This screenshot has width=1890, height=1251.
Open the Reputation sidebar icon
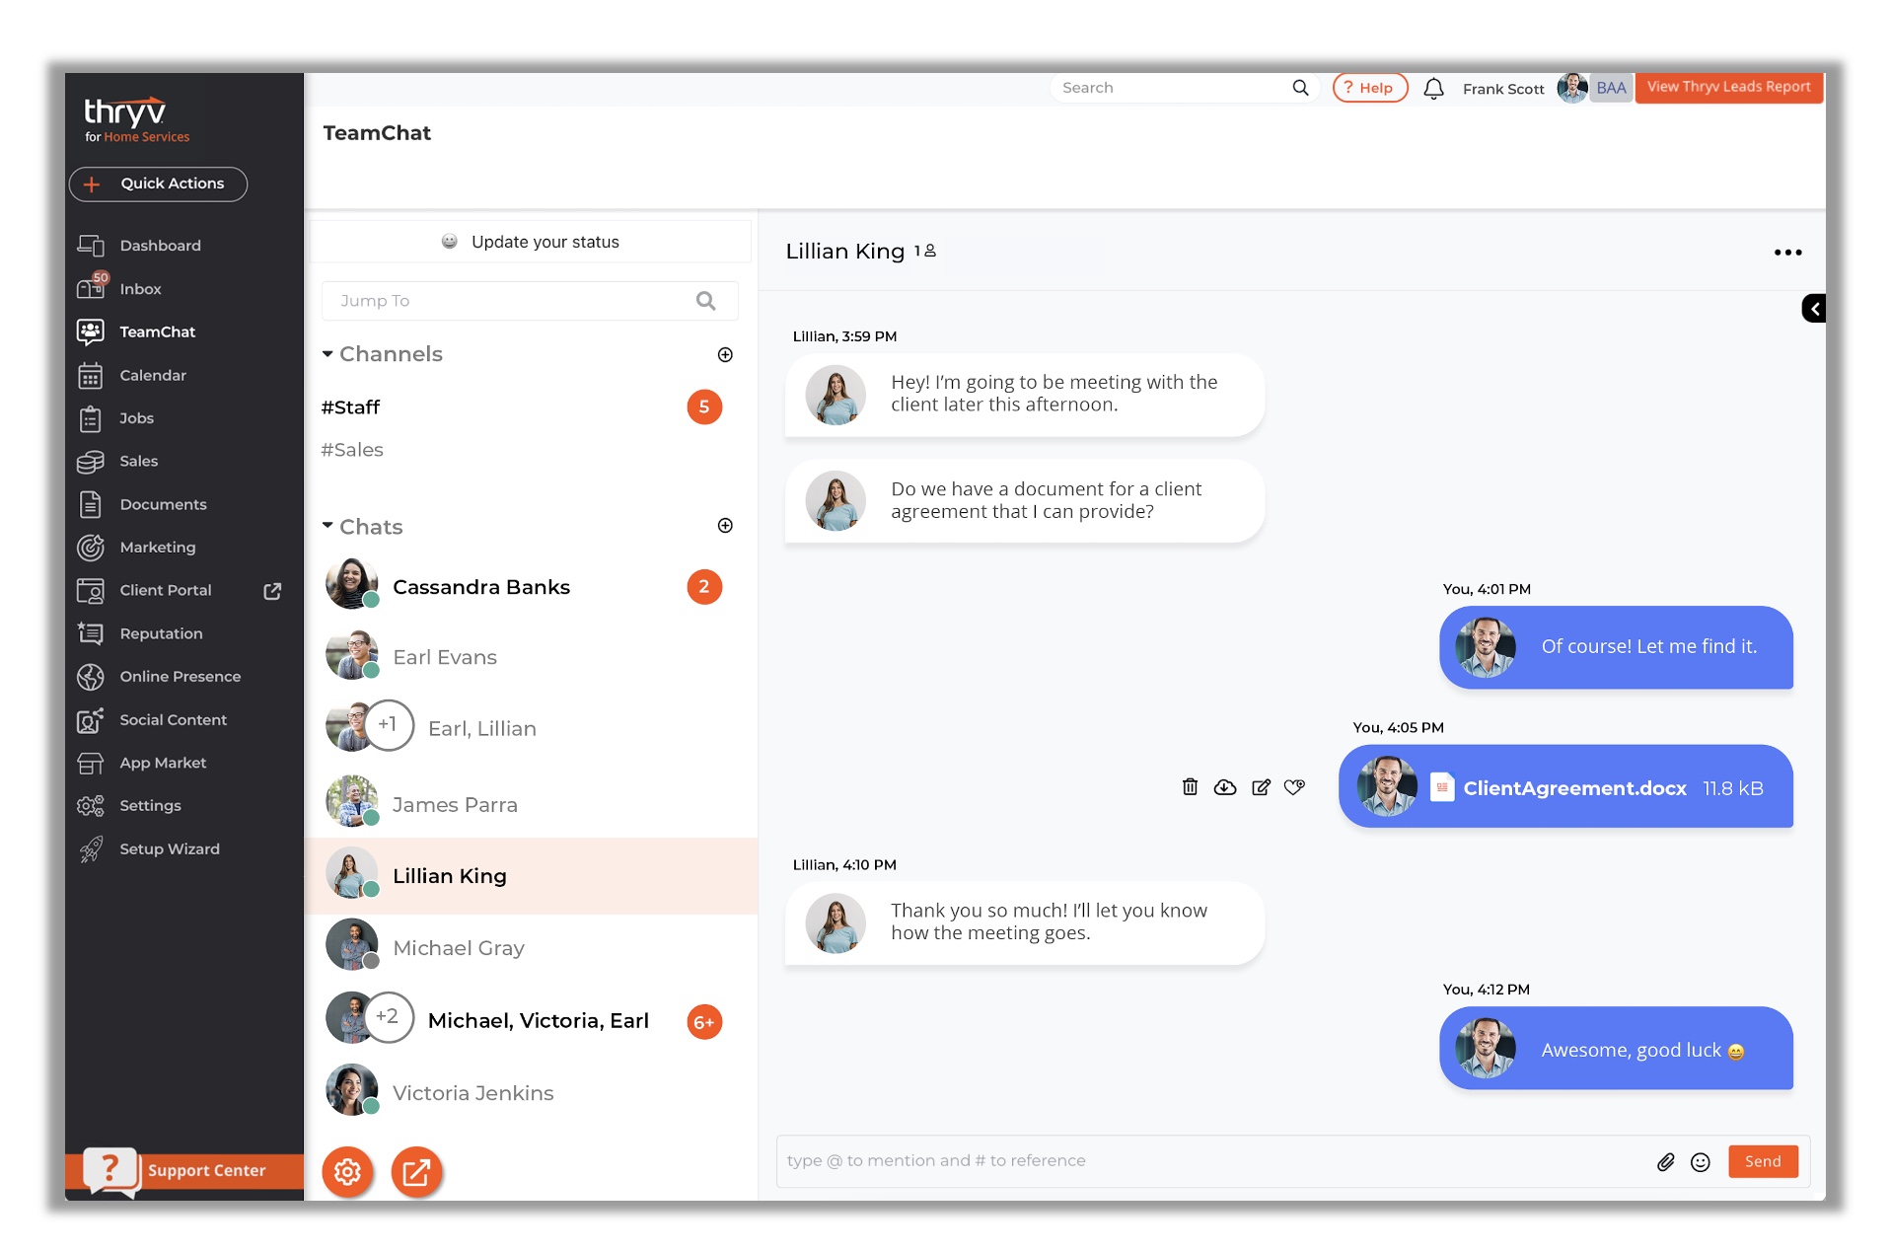click(91, 633)
